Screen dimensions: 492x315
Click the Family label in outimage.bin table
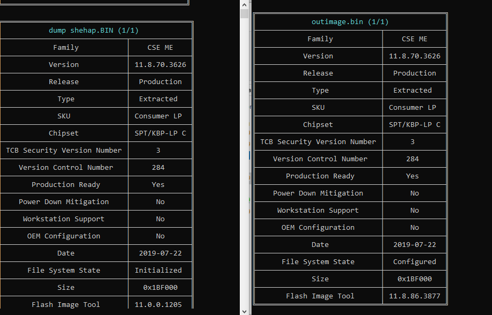pyautogui.click(x=320, y=39)
